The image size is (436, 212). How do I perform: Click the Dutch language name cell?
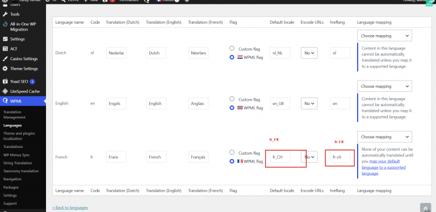[60, 53]
